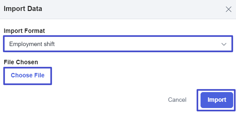Dismiss dialog using the X icon

click(x=228, y=9)
